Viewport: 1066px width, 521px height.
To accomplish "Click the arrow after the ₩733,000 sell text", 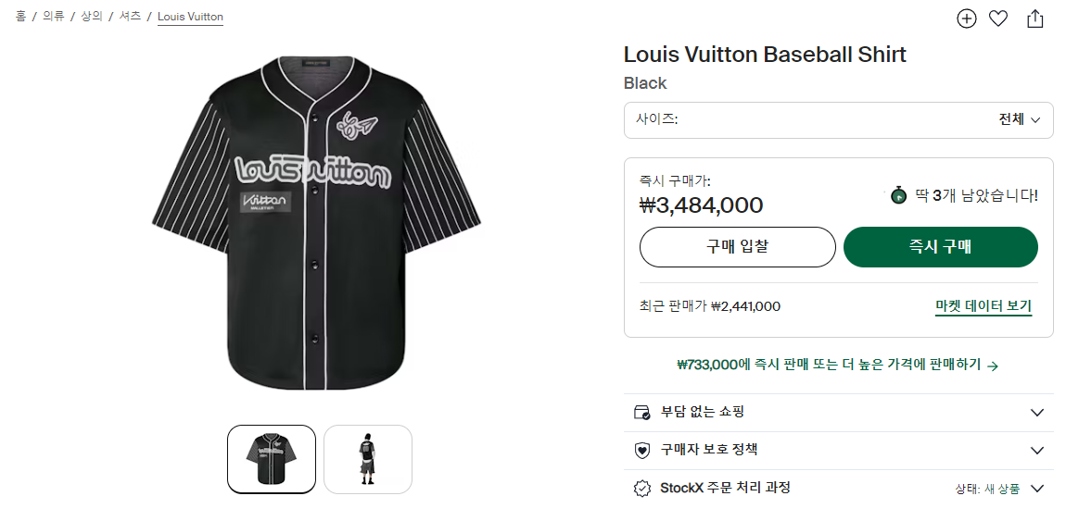I will pos(993,366).
